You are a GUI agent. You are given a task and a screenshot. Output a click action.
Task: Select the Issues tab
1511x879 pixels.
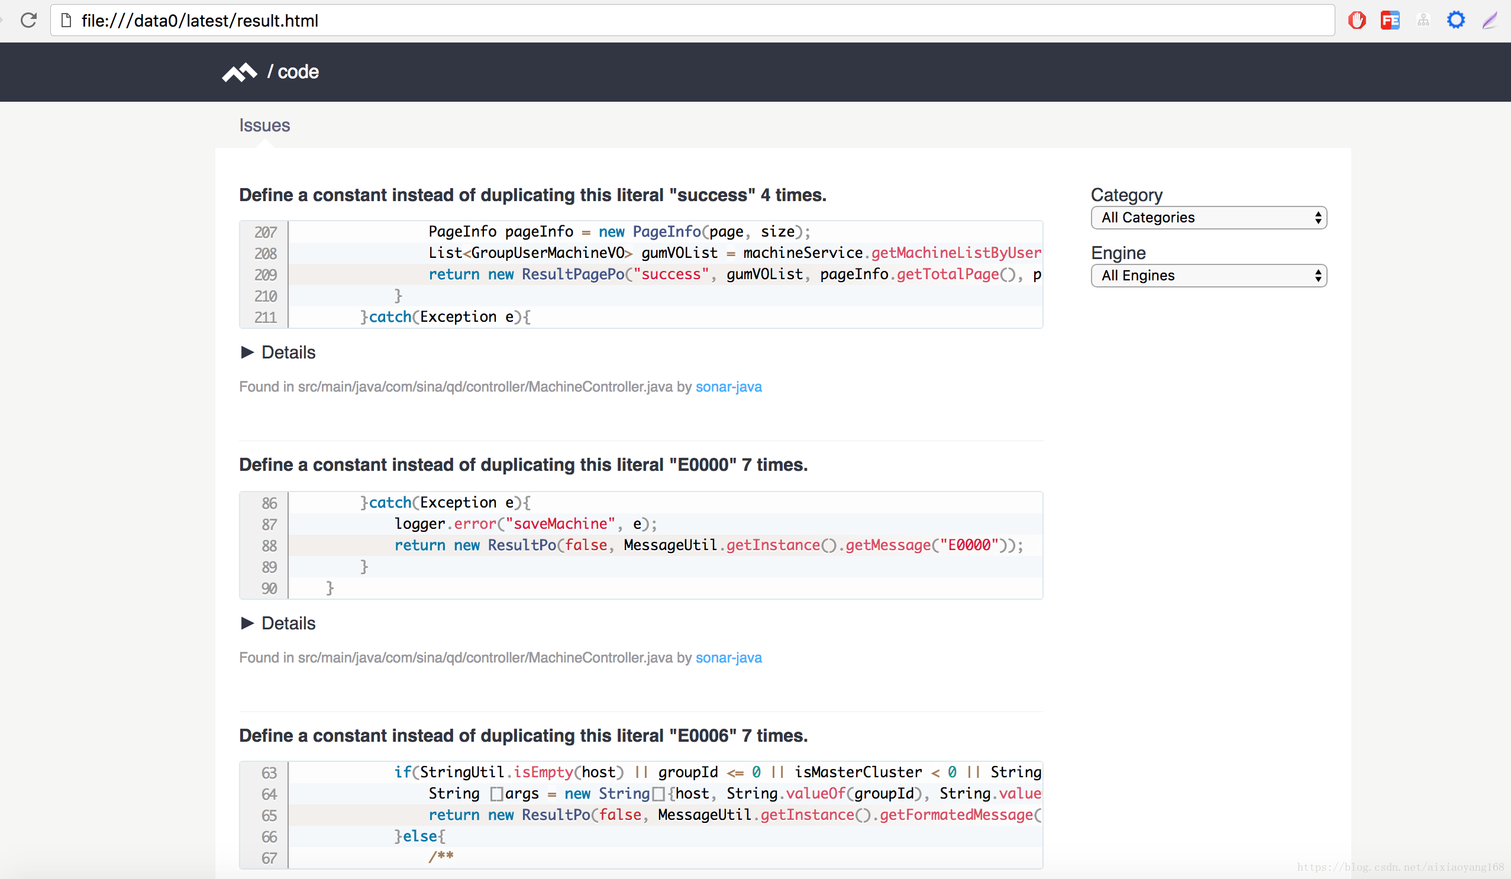(x=264, y=125)
